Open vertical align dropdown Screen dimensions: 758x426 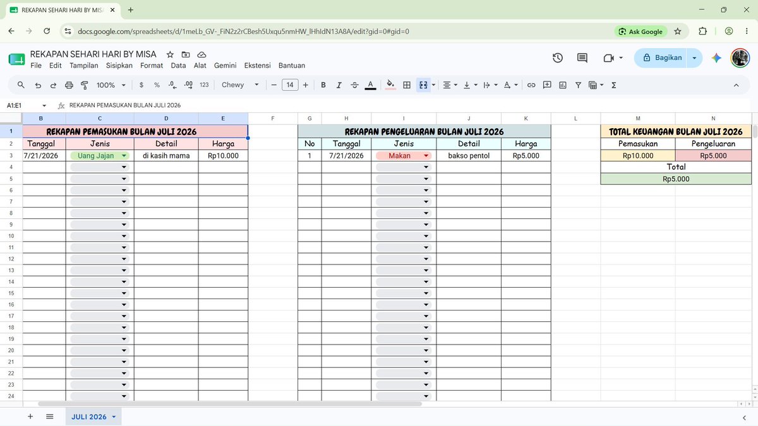click(x=470, y=85)
